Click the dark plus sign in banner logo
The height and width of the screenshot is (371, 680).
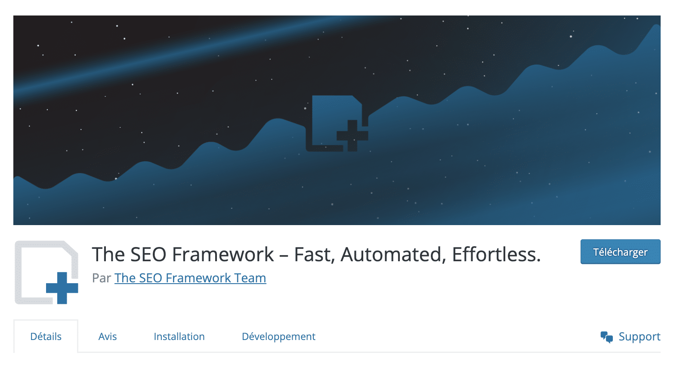click(352, 136)
